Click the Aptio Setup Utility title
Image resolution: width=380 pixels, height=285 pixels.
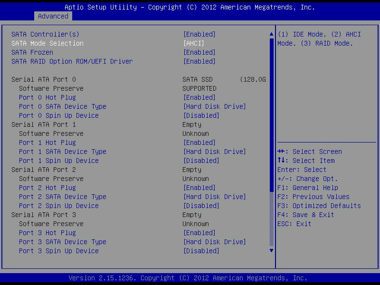click(190, 7)
